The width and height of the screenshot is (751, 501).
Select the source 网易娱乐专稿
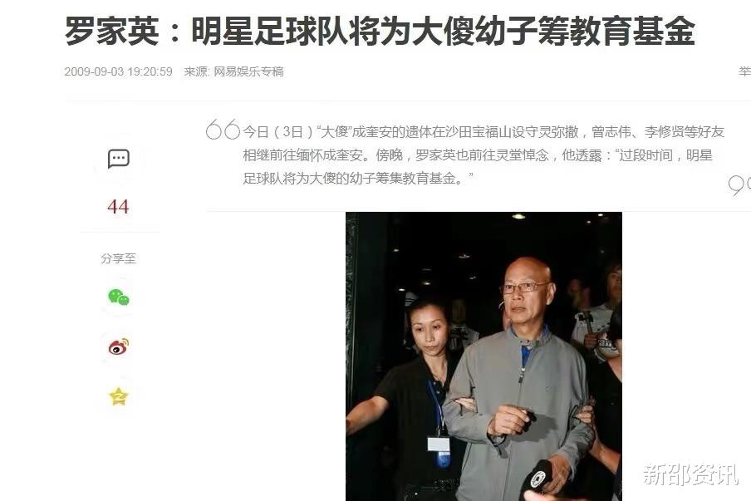(x=248, y=71)
